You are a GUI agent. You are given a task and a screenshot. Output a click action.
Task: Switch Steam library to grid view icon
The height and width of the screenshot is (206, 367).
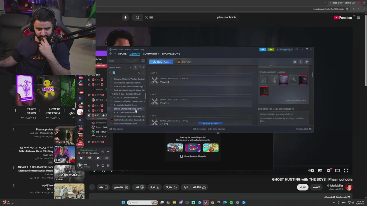143,61
